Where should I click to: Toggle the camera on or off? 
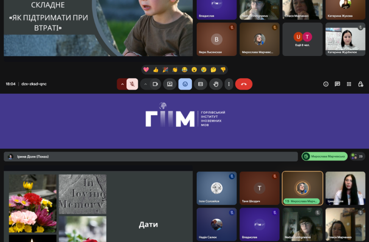point(155,84)
